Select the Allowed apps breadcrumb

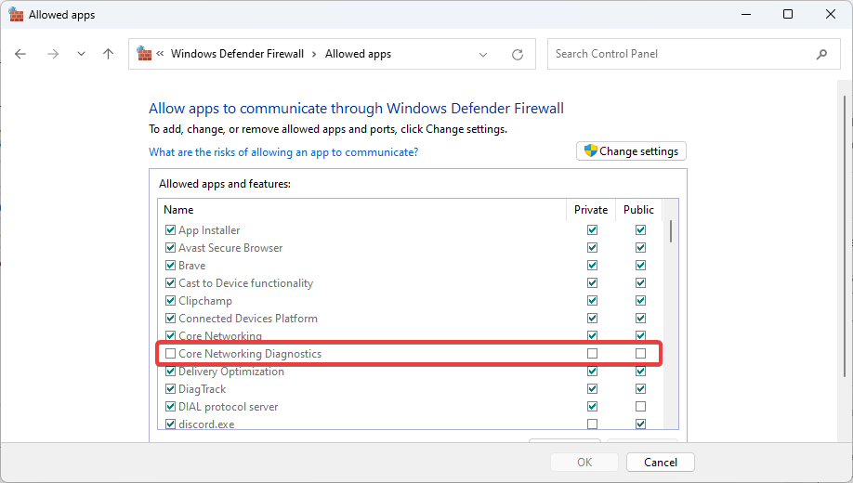358,54
